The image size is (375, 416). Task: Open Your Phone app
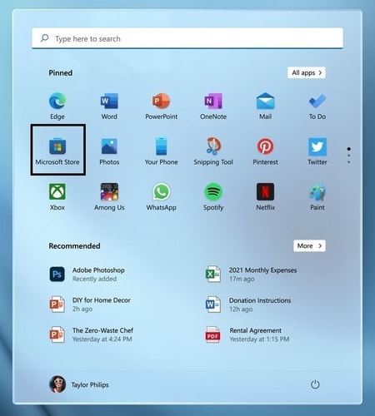[x=161, y=151]
